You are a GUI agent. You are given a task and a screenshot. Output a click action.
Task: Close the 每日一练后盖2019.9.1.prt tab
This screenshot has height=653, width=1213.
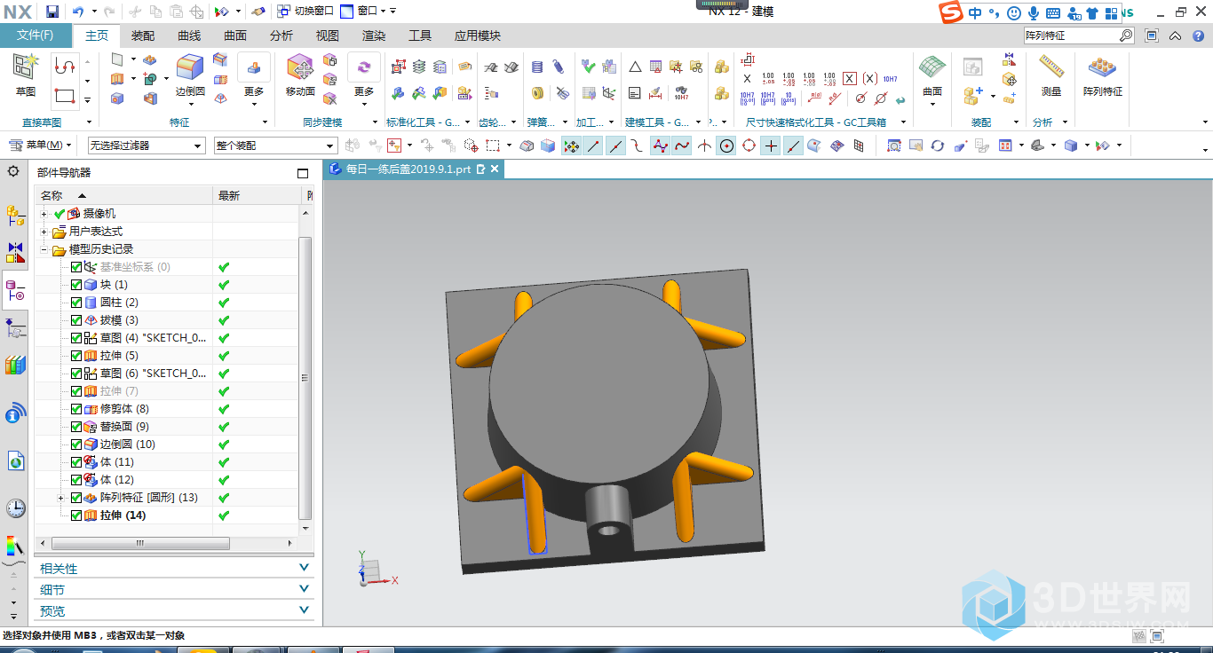pos(495,169)
